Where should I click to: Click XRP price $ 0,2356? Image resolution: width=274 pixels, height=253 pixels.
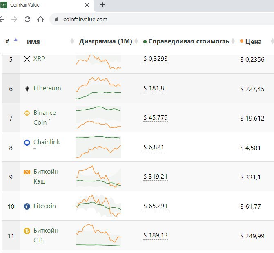pyautogui.click(x=252, y=60)
